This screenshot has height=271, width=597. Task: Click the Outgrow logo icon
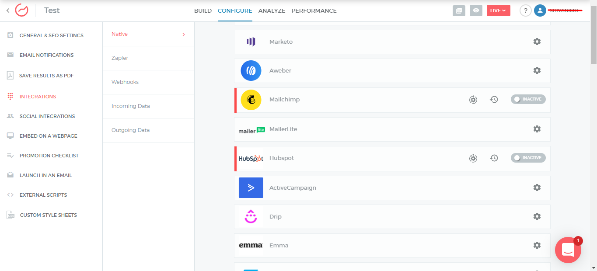tap(21, 10)
